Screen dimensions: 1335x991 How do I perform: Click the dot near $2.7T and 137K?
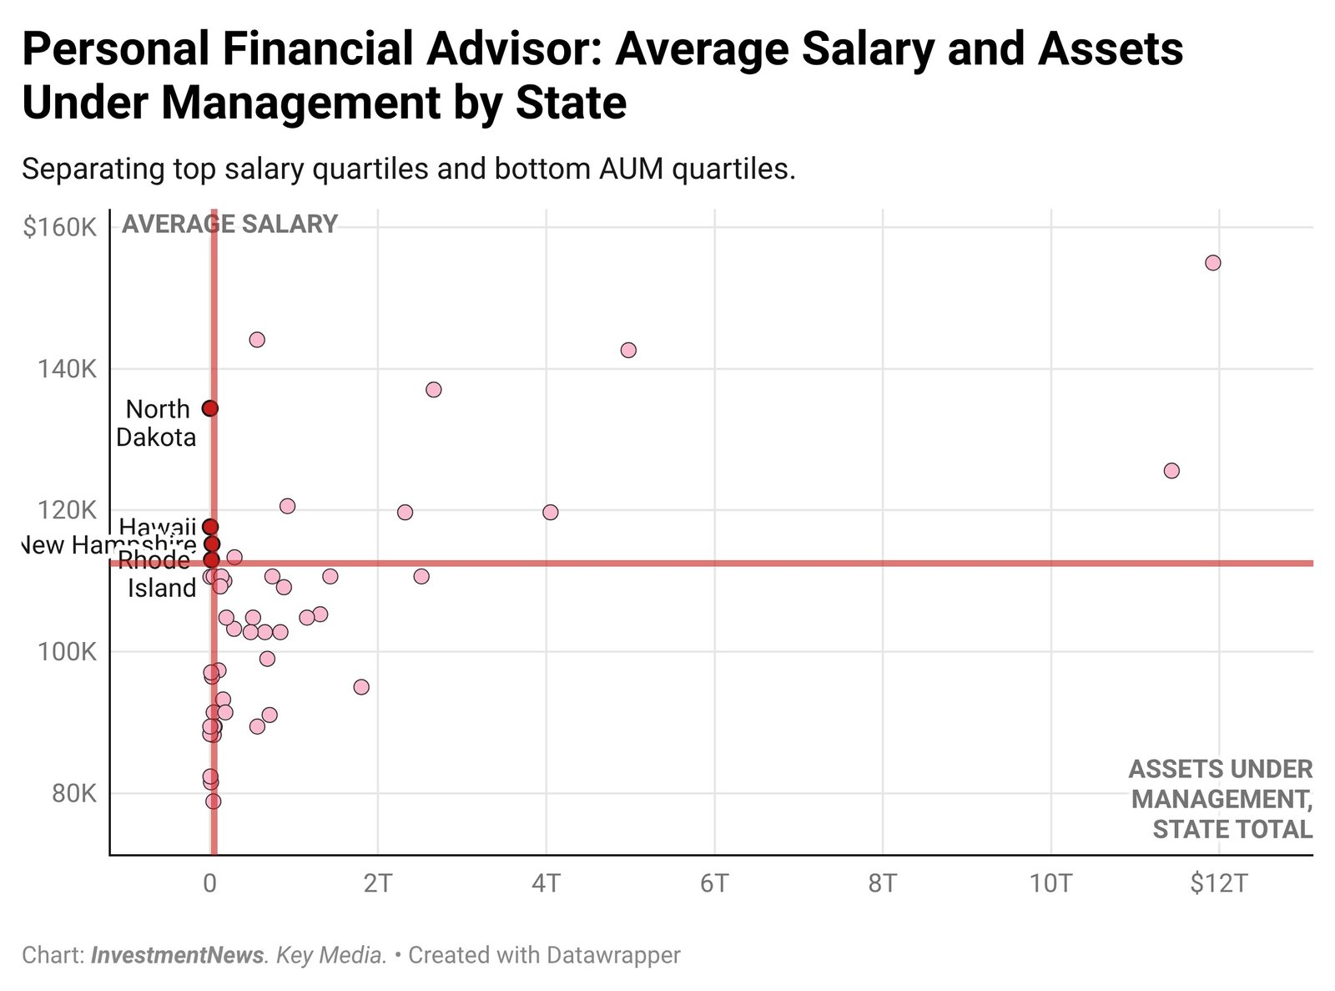click(x=433, y=390)
